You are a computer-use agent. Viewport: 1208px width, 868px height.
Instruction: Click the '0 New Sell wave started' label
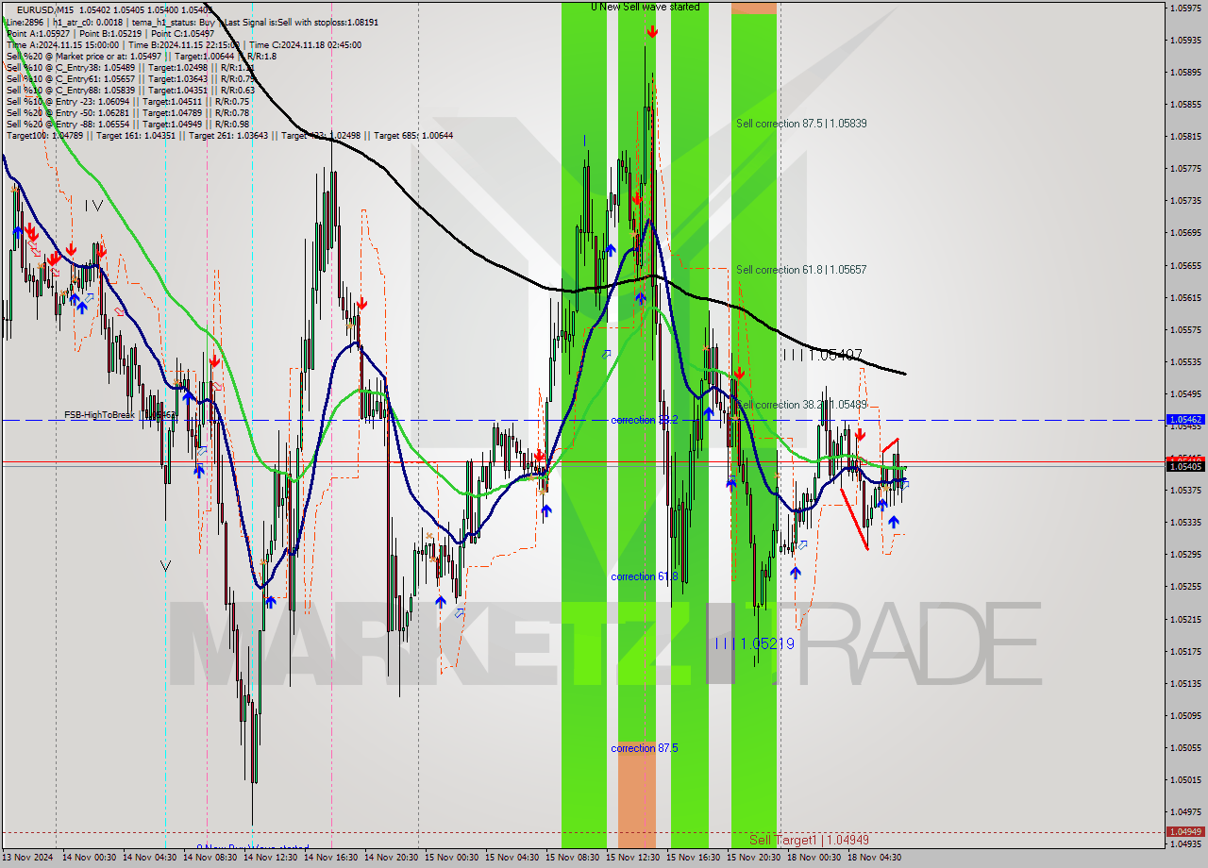point(646,7)
